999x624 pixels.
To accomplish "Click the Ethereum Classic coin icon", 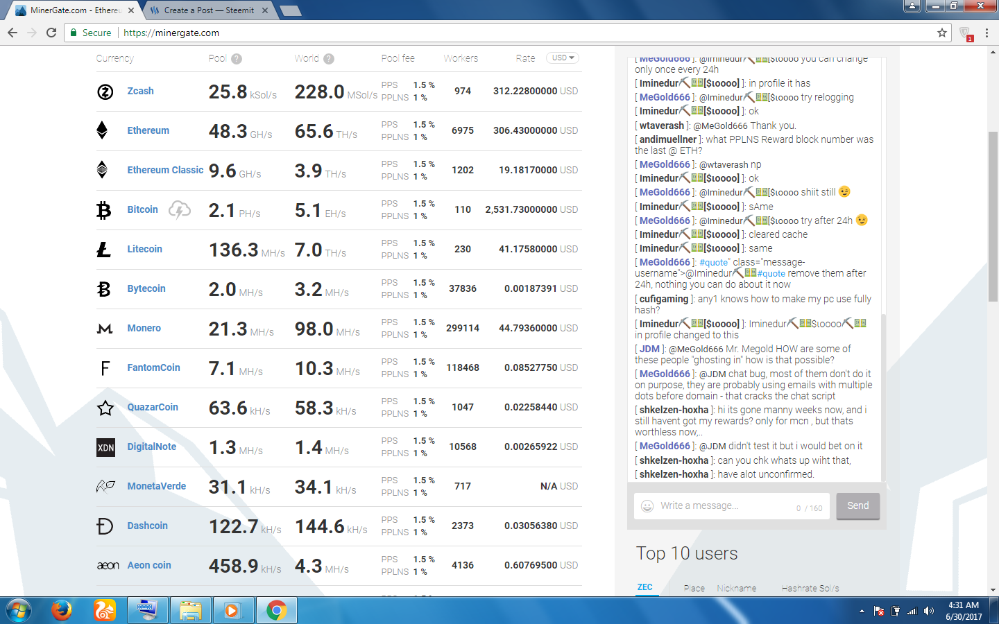I will [102, 170].
